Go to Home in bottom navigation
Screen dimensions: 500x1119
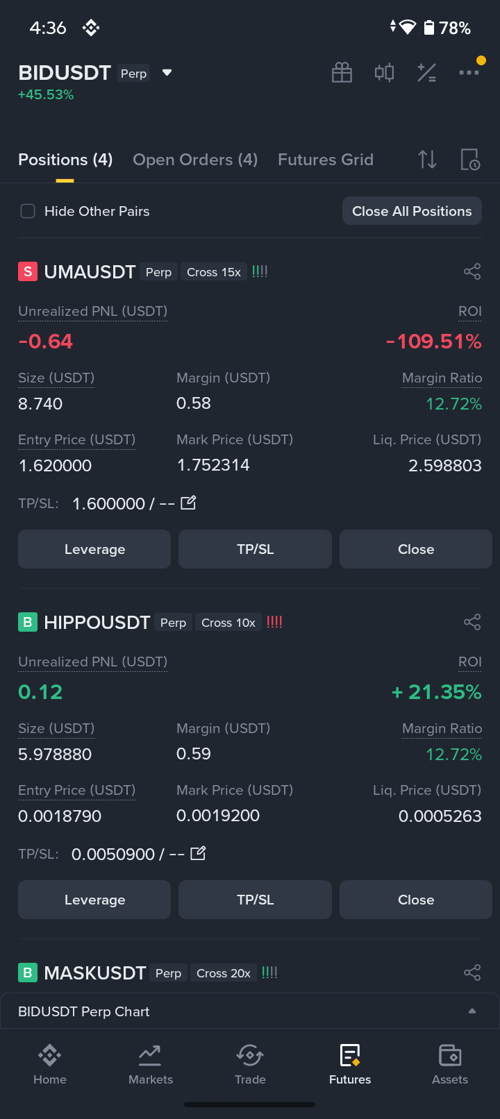click(x=50, y=1064)
